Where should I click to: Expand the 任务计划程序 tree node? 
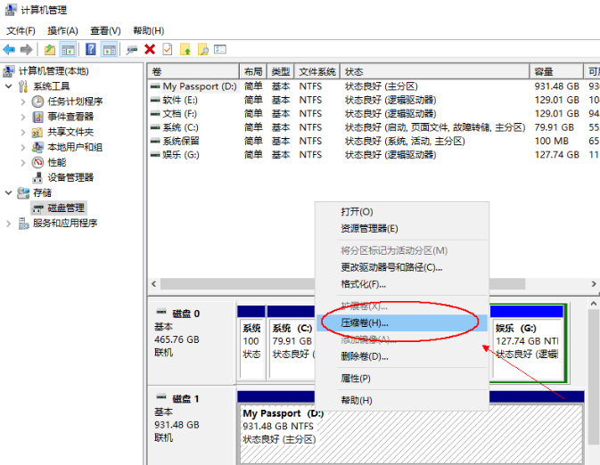[23, 102]
